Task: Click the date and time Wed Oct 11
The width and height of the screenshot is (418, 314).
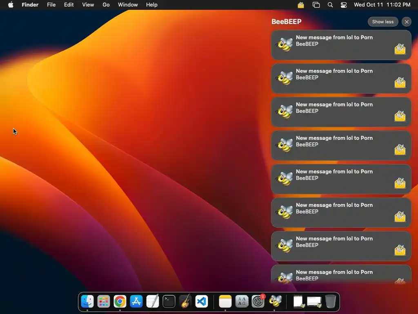Action: [x=382, y=5]
